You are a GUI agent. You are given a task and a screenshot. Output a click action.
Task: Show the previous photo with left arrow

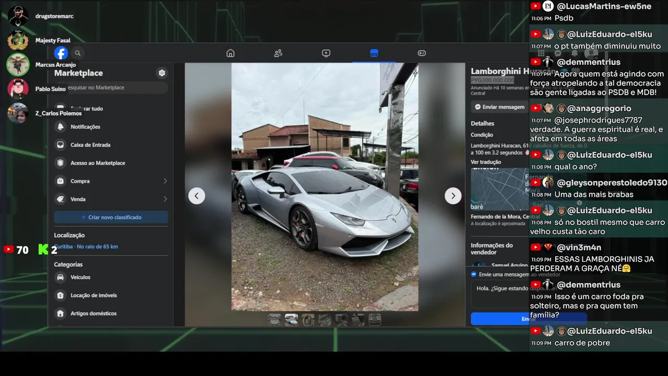[x=197, y=196]
